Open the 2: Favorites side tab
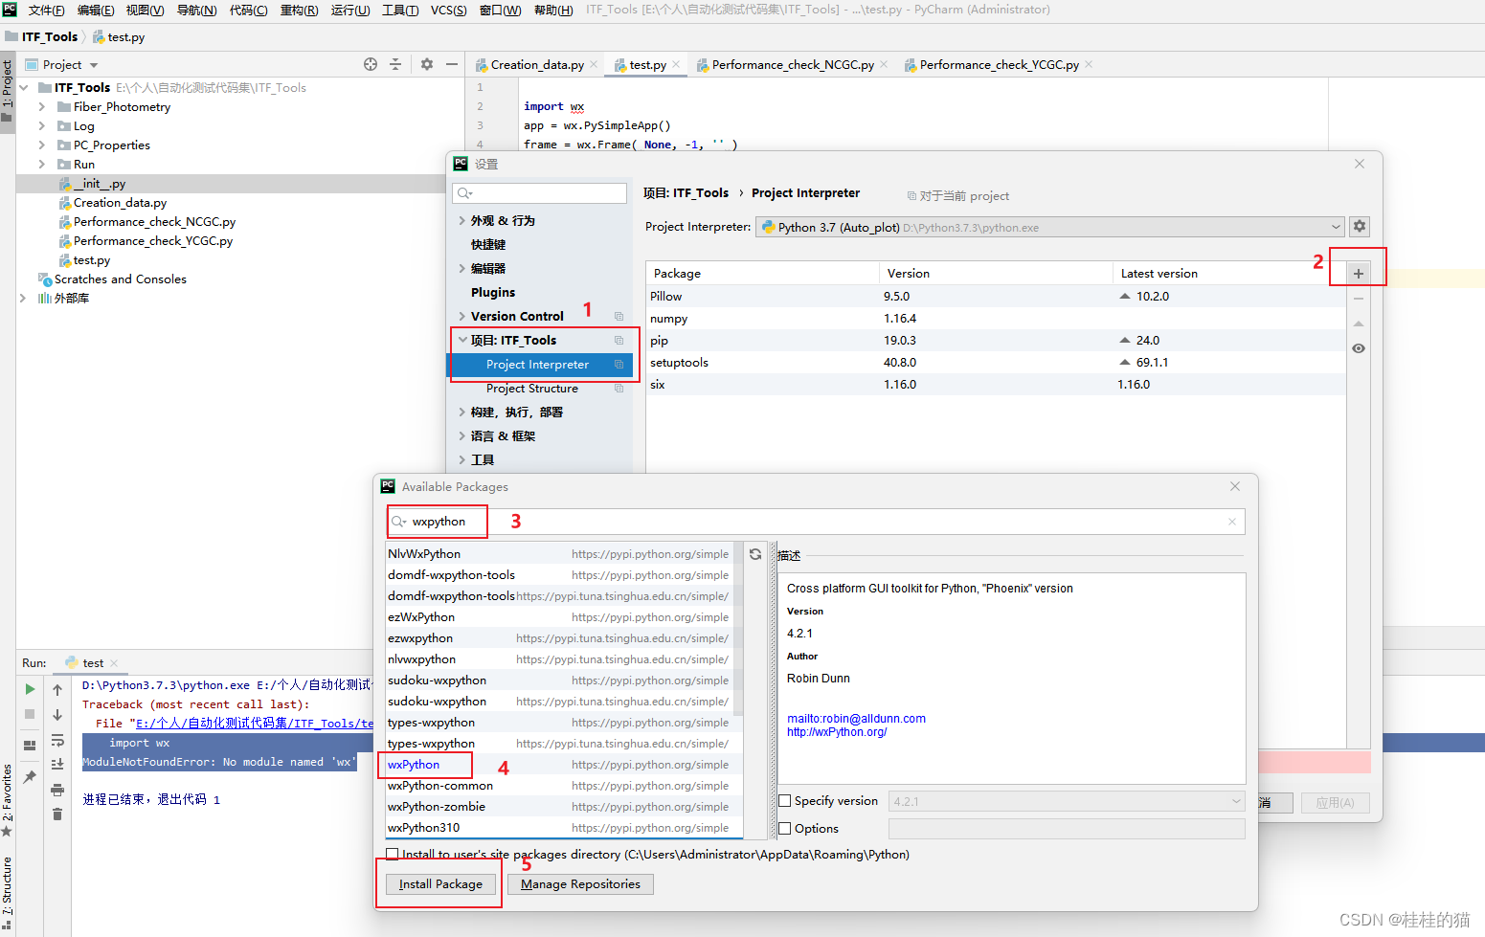 (x=8, y=793)
